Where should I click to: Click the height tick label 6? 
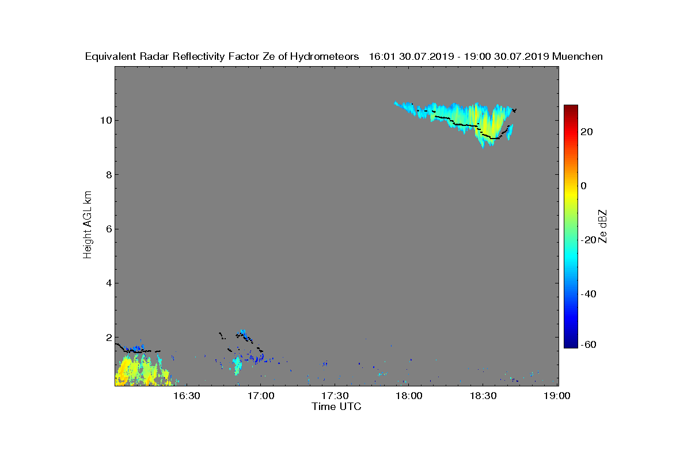pyautogui.click(x=108, y=229)
